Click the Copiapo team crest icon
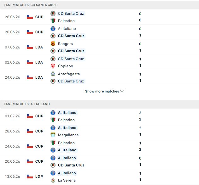Screen dimensions: 199x185 pos(53,66)
